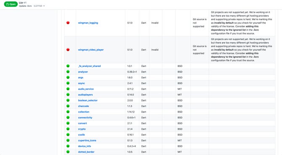Open the audioplayers package link
The height and width of the screenshot is (155, 282).
pos(85,95)
